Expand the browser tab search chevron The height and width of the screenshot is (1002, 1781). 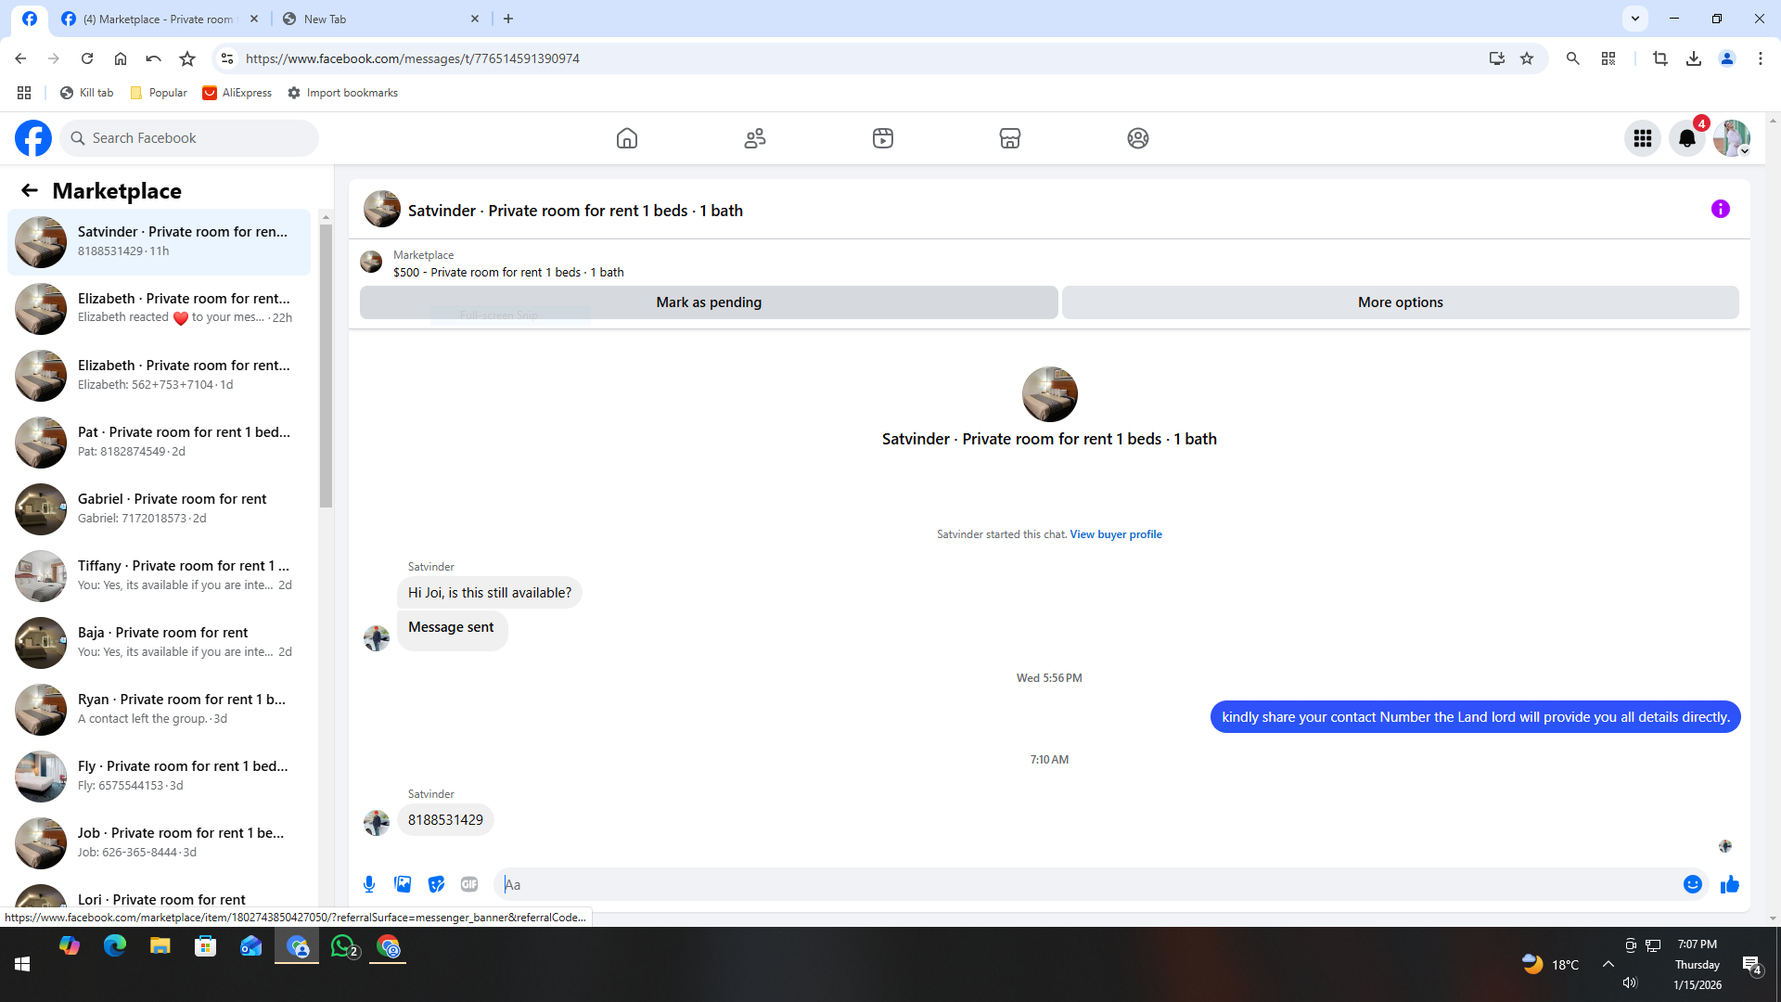[1635, 19]
